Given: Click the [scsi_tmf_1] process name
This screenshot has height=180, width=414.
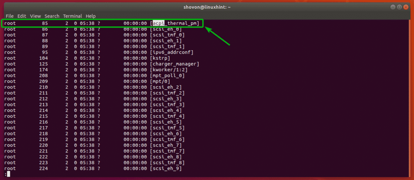Looking at the screenshot, I should 167,47.
